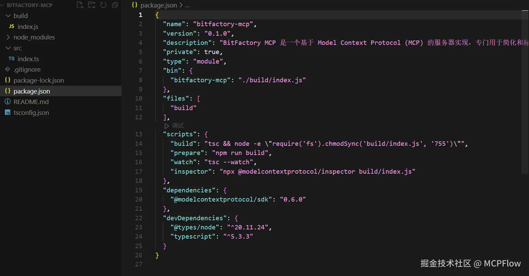Open package-lock.json file
The image size is (529, 276).
[39, 80]
